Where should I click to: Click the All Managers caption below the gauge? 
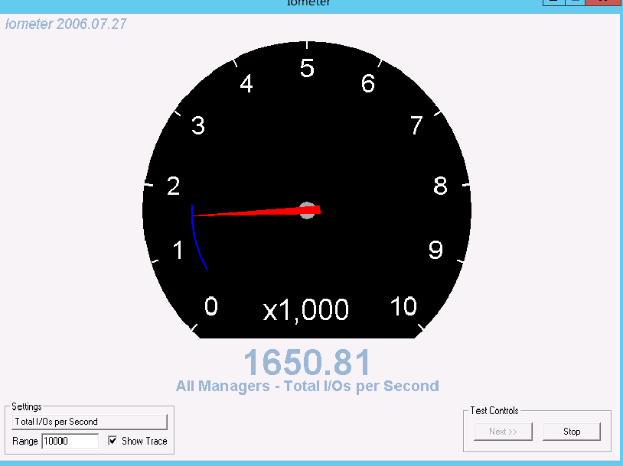pyautogui.click(x=308, y=386)
